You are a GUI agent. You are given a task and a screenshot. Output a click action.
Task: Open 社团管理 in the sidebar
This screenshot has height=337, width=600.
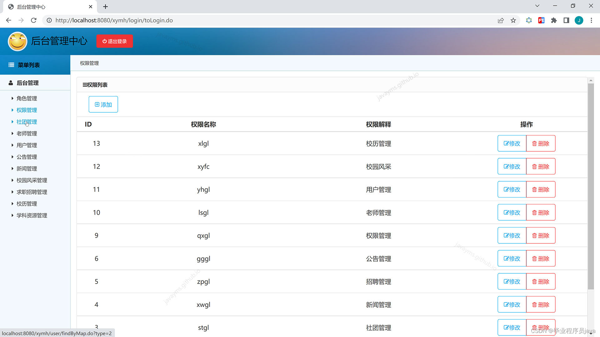click(x=27, y=122)
